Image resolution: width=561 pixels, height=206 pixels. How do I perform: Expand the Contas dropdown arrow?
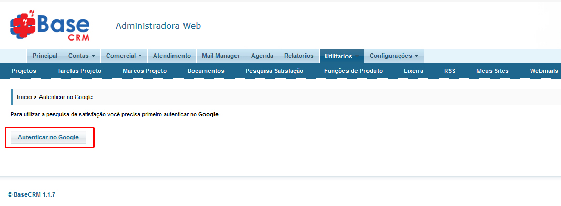93,56
